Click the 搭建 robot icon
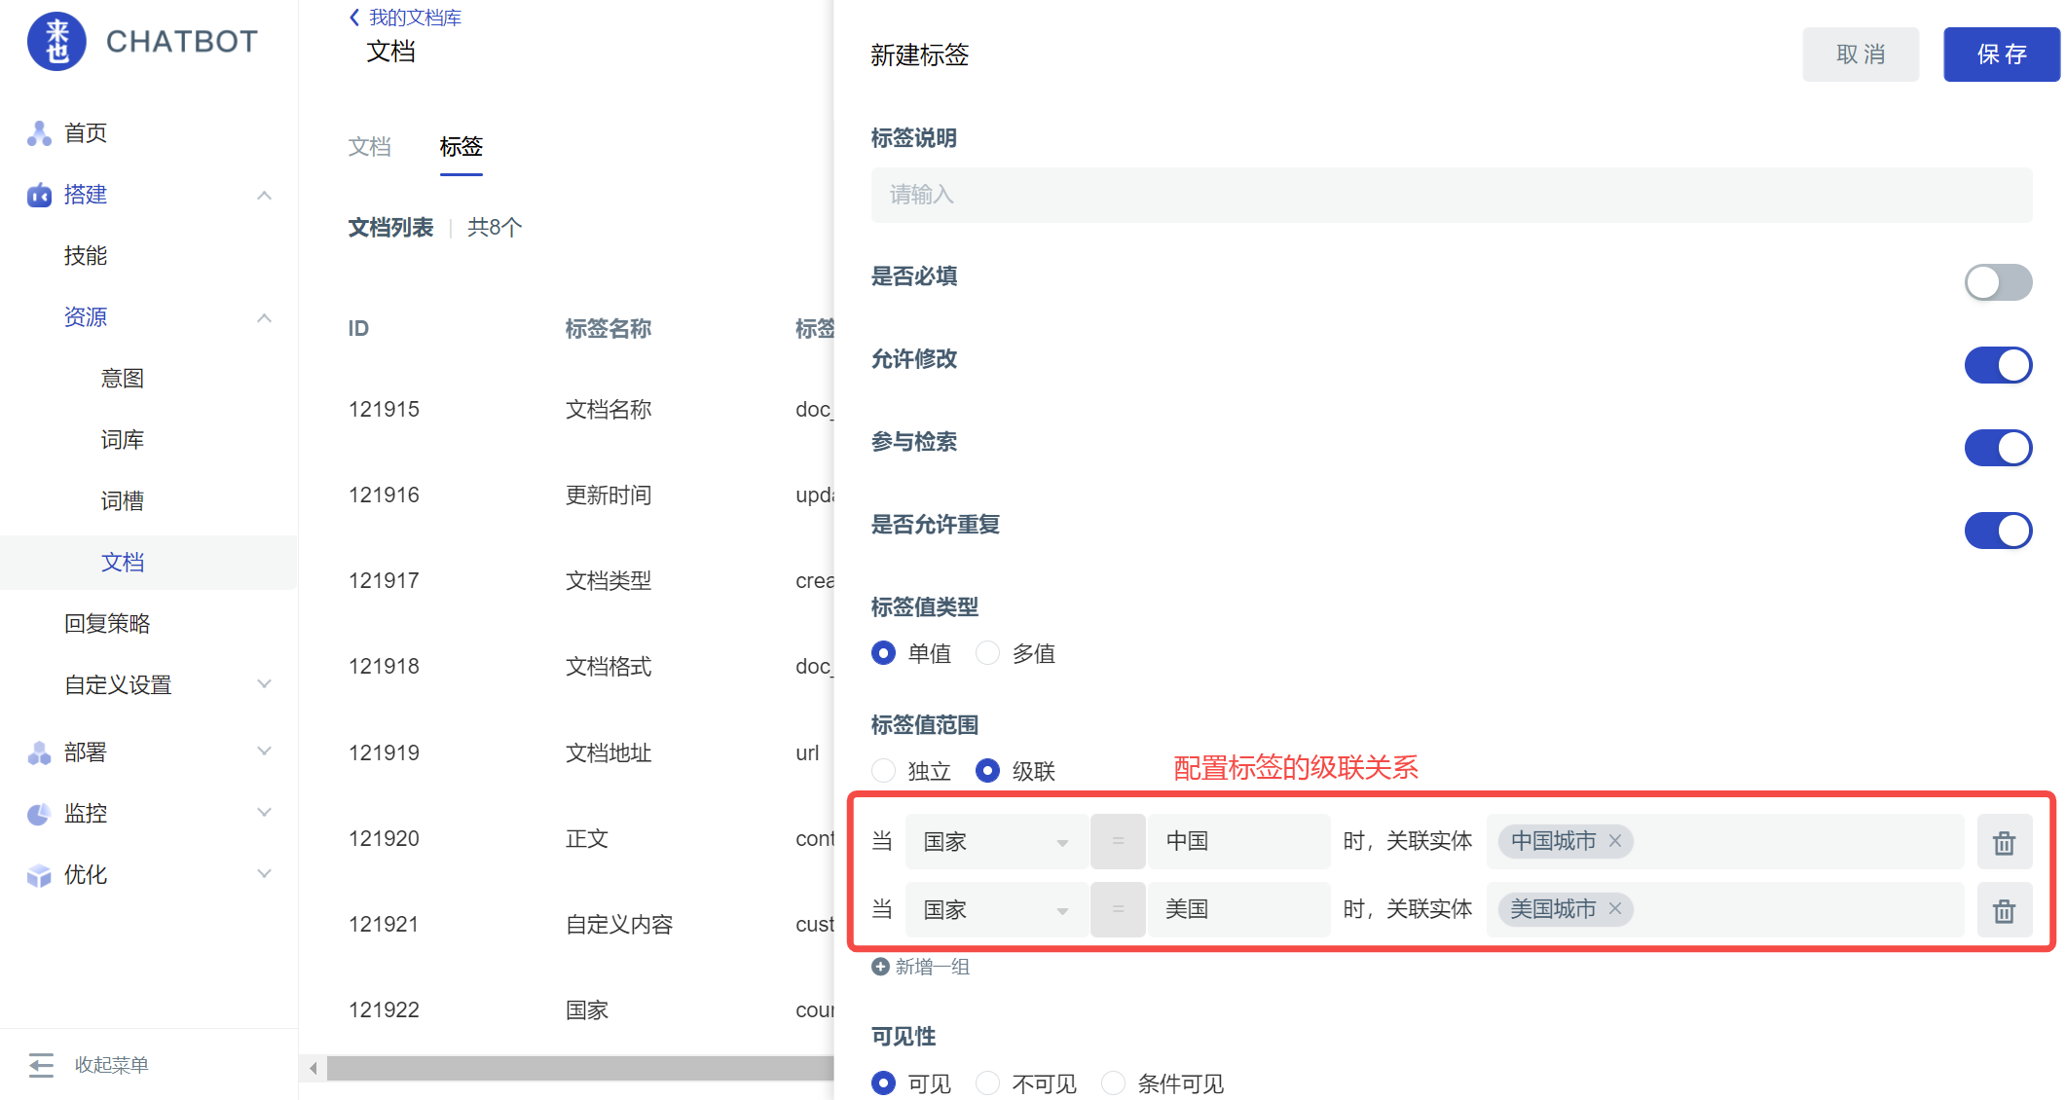This screenshot has height=1100, width=2066. [39, 195]
